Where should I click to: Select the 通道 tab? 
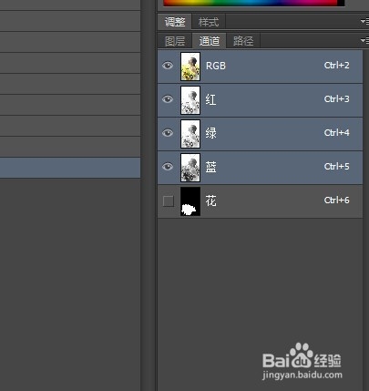point(210,41)
